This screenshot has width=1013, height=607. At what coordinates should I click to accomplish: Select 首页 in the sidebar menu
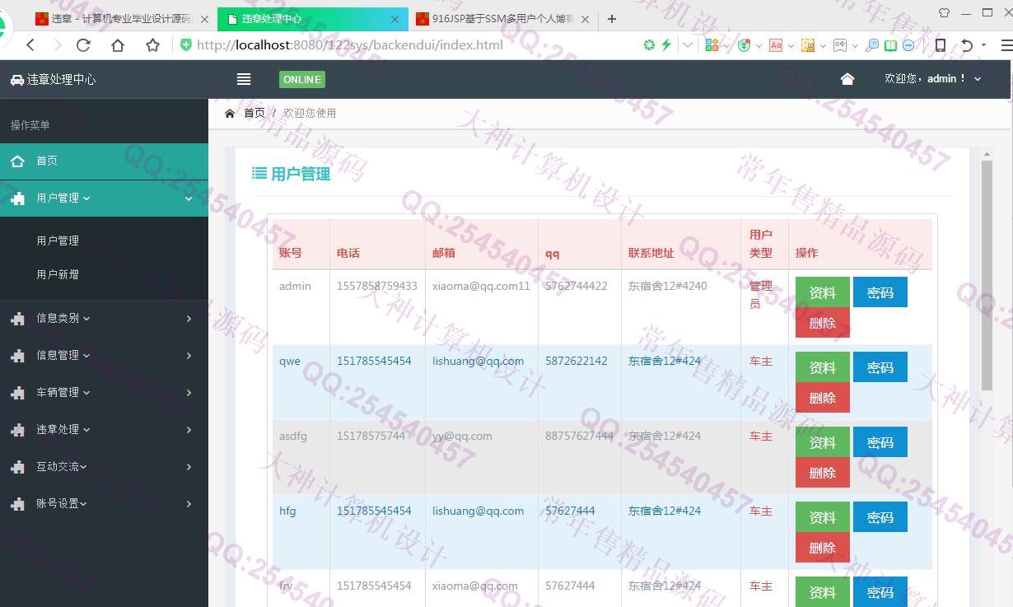(104, 161)
